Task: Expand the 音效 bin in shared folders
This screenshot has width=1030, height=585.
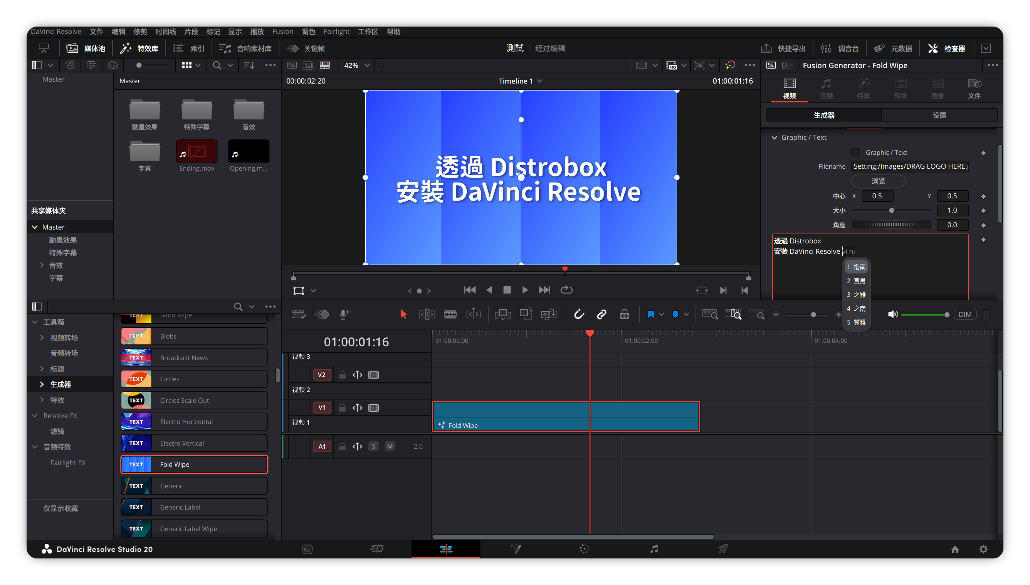Action: (42, 265)
